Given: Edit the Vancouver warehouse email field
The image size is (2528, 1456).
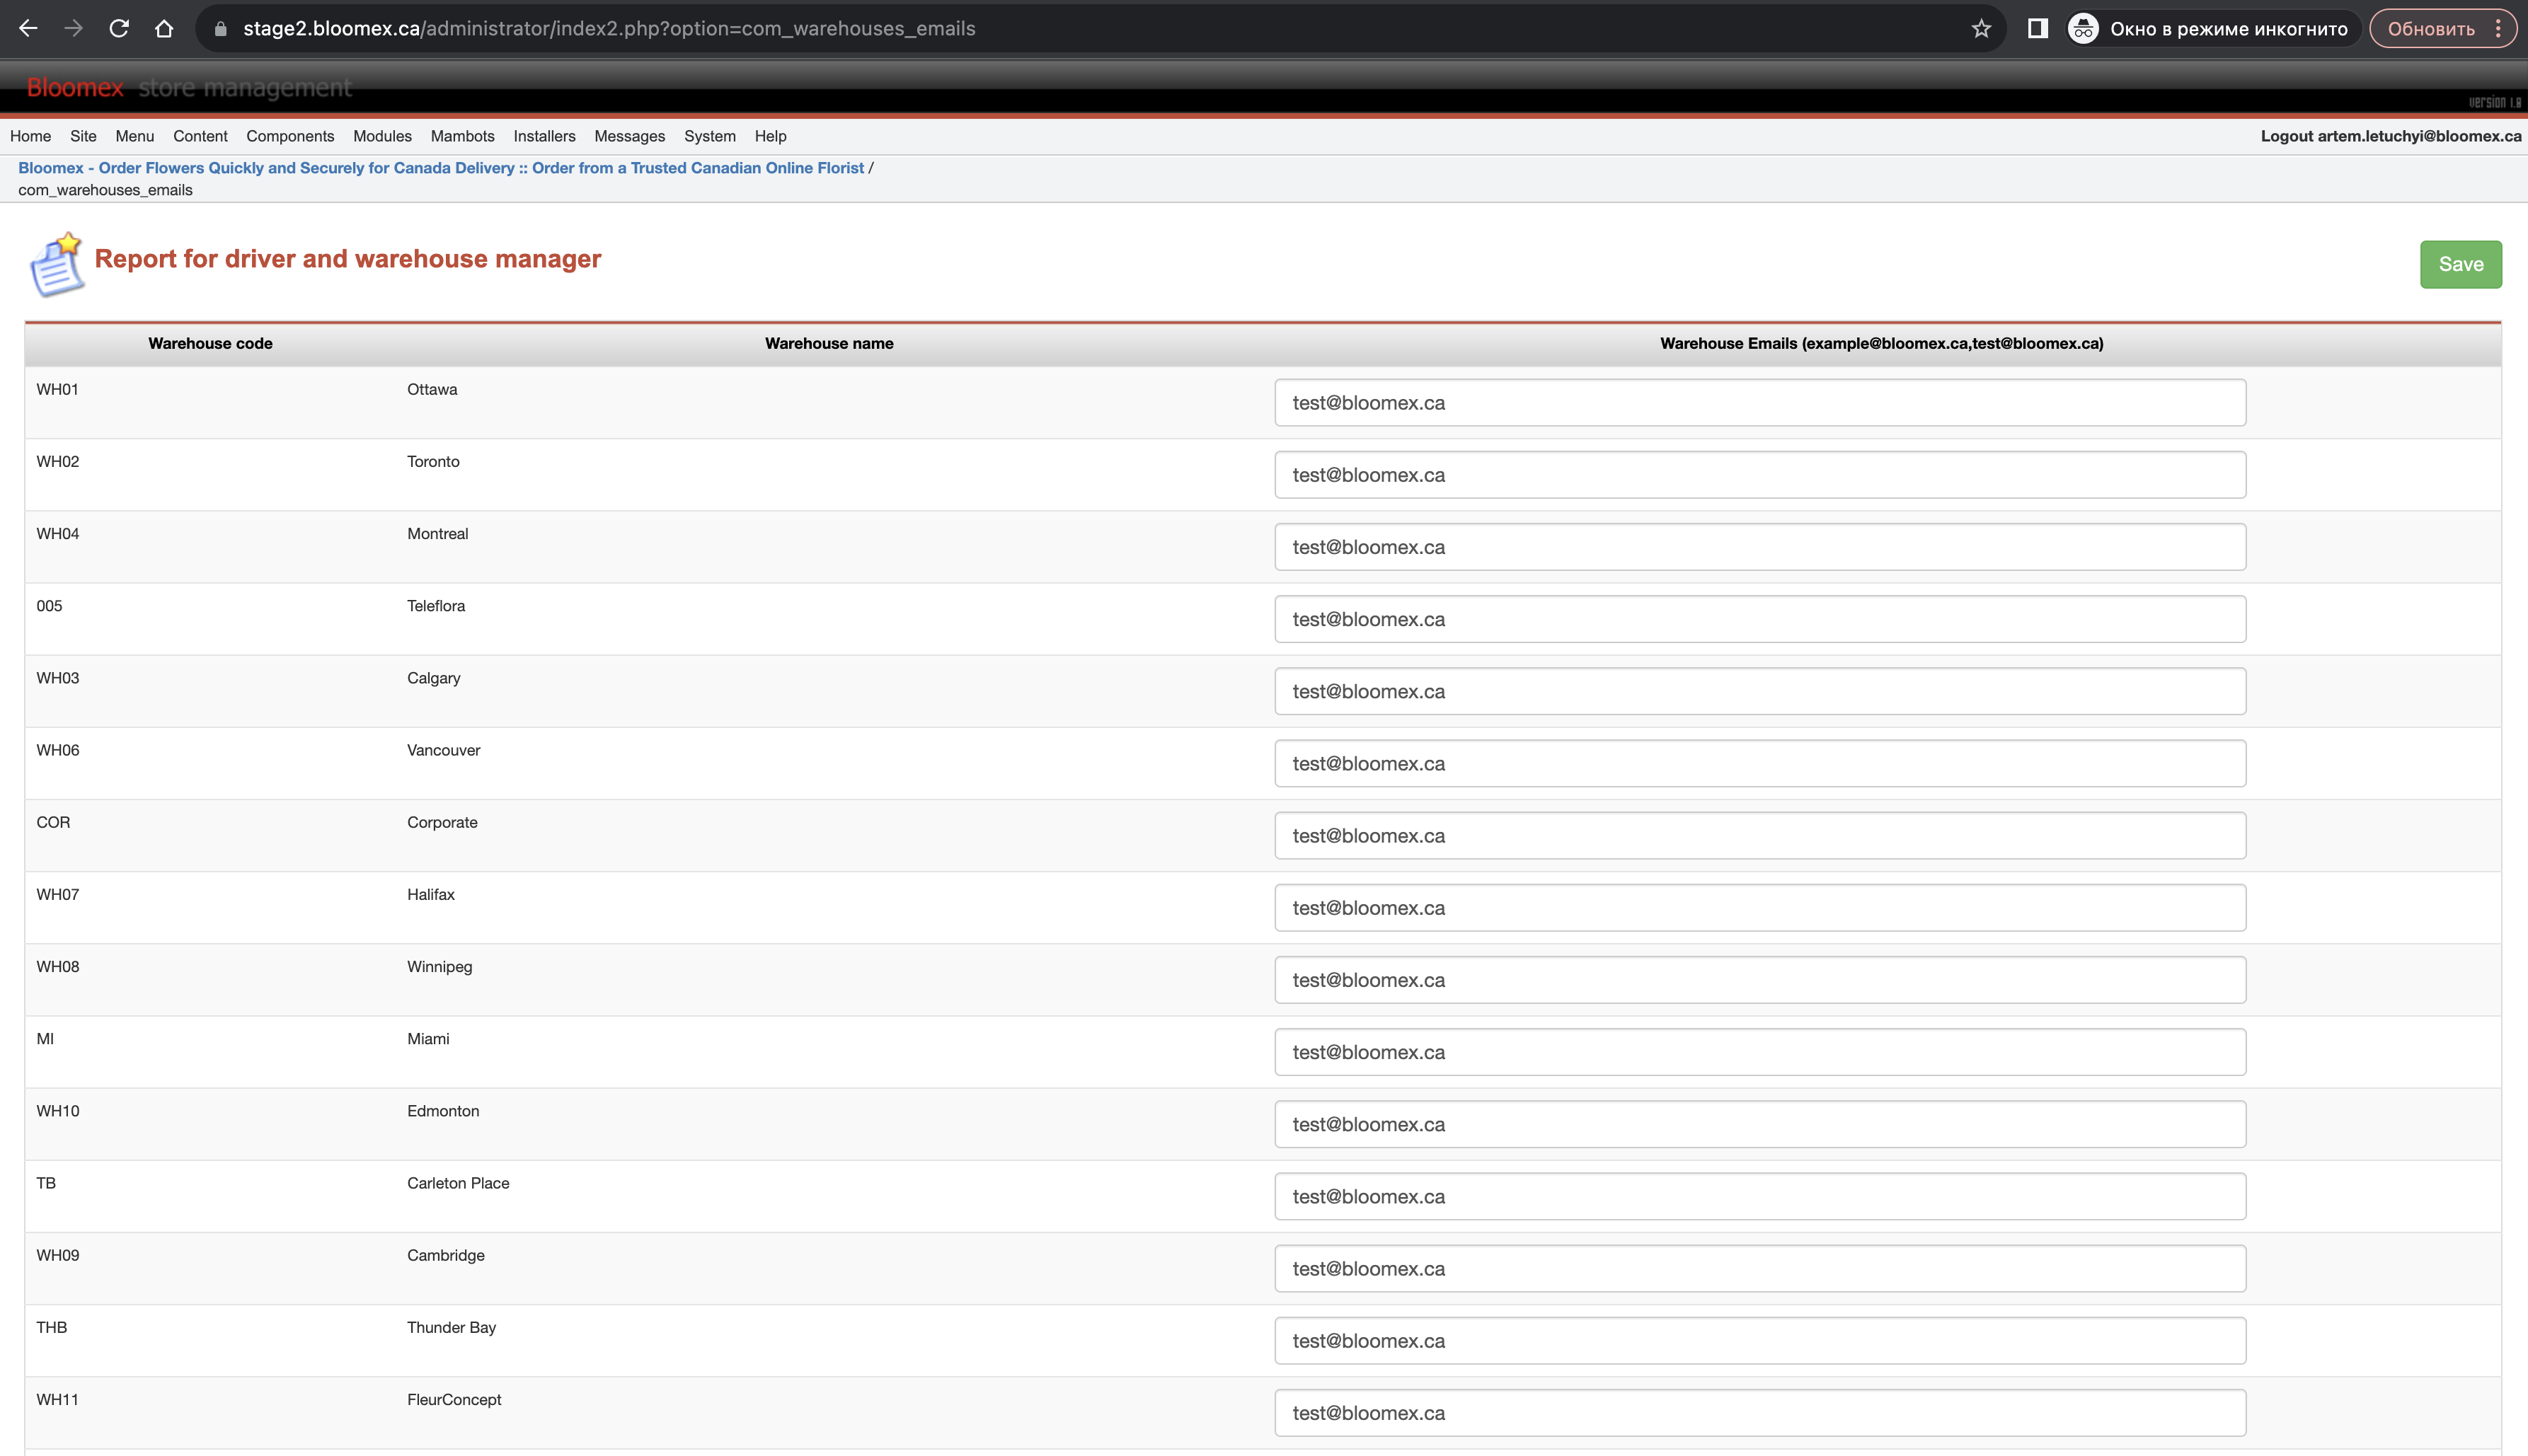Looking at the screenshot, I should pyautogui.click(x=1759, y=763).
